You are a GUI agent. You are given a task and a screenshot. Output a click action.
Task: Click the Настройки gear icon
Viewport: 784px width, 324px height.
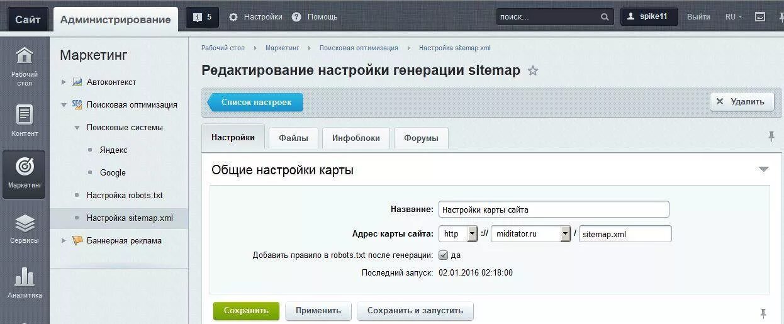click(233, 17)
